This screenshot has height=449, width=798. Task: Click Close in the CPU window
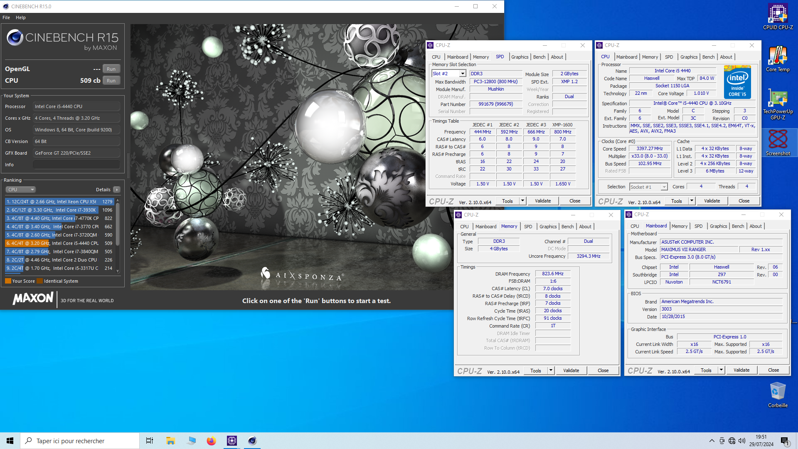coord(744,201)
